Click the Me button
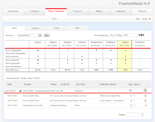This screenshot has width=155, height=122. pos(47,35)
